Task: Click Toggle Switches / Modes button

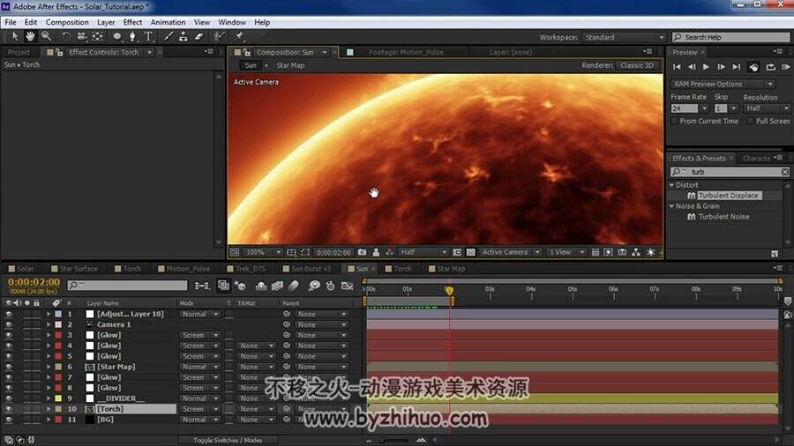Action: [228, 441]
